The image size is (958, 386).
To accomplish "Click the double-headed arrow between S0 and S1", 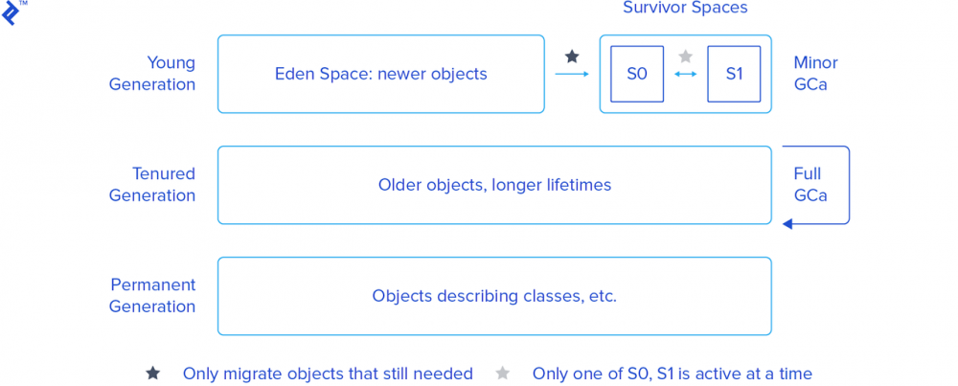I will click(x=685, y=74).
